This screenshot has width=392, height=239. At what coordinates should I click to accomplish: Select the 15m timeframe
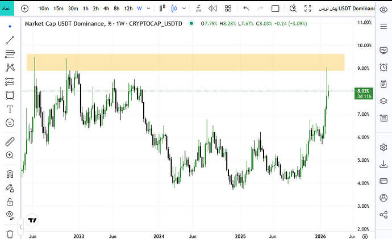(x=59, y=9)
